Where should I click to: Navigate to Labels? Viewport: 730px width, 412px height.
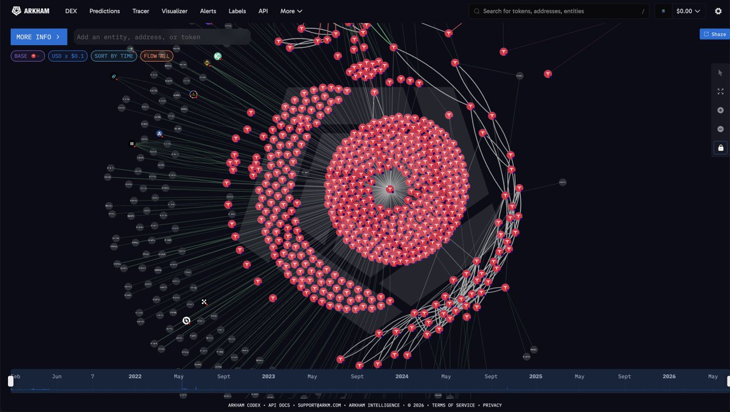click(237, 11)
